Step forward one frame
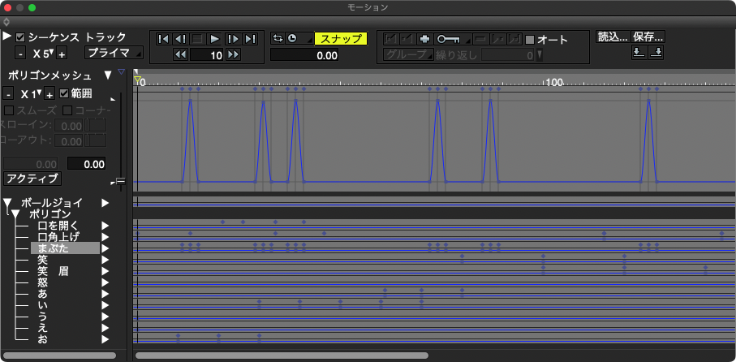This screenshot has height=362, width=736. coord(233,39)
